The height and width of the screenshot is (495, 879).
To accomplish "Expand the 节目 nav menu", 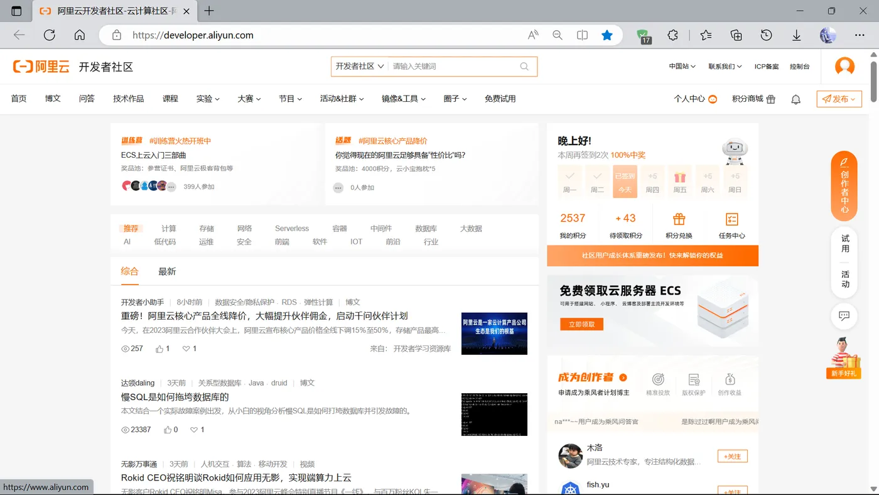I will tap(291, 99).
